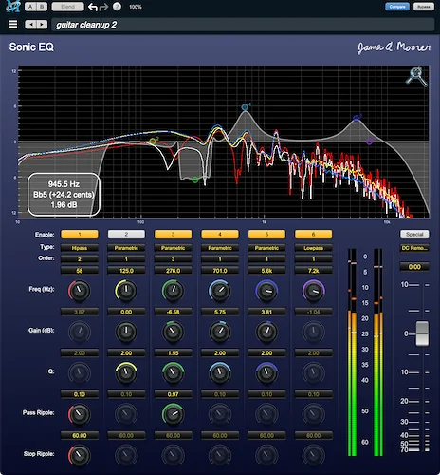Open band 4 Parametric type dropdown

click(220, 248)
